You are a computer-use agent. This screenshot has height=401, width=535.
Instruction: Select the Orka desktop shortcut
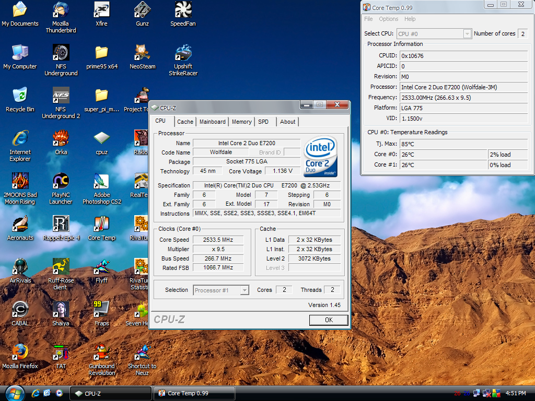click(x=61, y=143)
